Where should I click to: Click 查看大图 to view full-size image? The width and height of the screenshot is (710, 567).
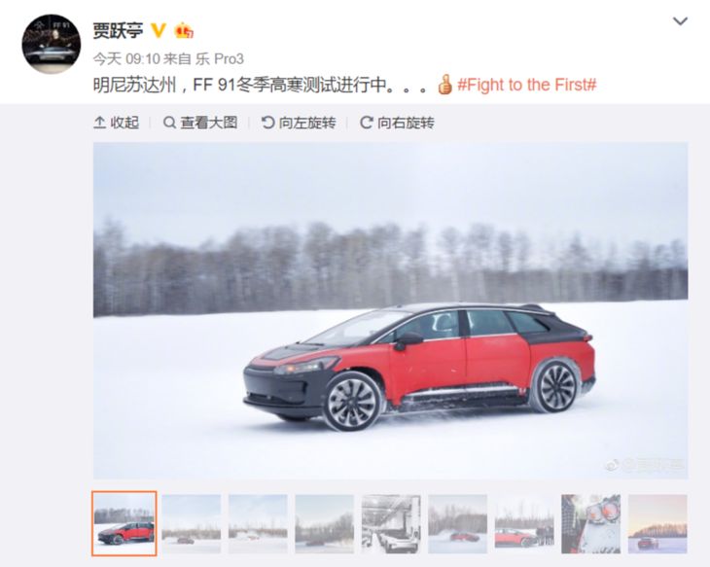click(x=200, y=123)
